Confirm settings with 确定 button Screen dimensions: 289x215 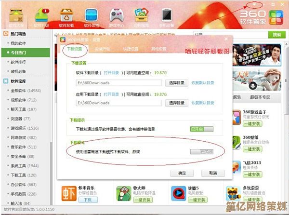[182, 173]
